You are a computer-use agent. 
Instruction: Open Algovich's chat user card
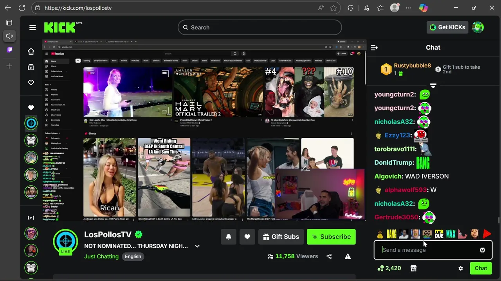click(388, 176)
